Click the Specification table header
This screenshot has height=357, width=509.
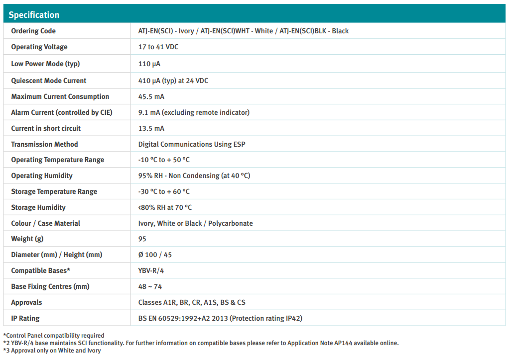[x=34, y=15]
